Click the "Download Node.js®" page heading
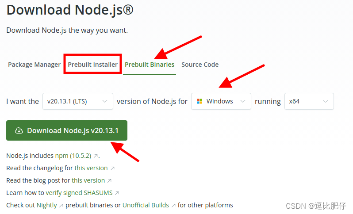The height and width of the screenshot is (214, 353). point(70,10)
